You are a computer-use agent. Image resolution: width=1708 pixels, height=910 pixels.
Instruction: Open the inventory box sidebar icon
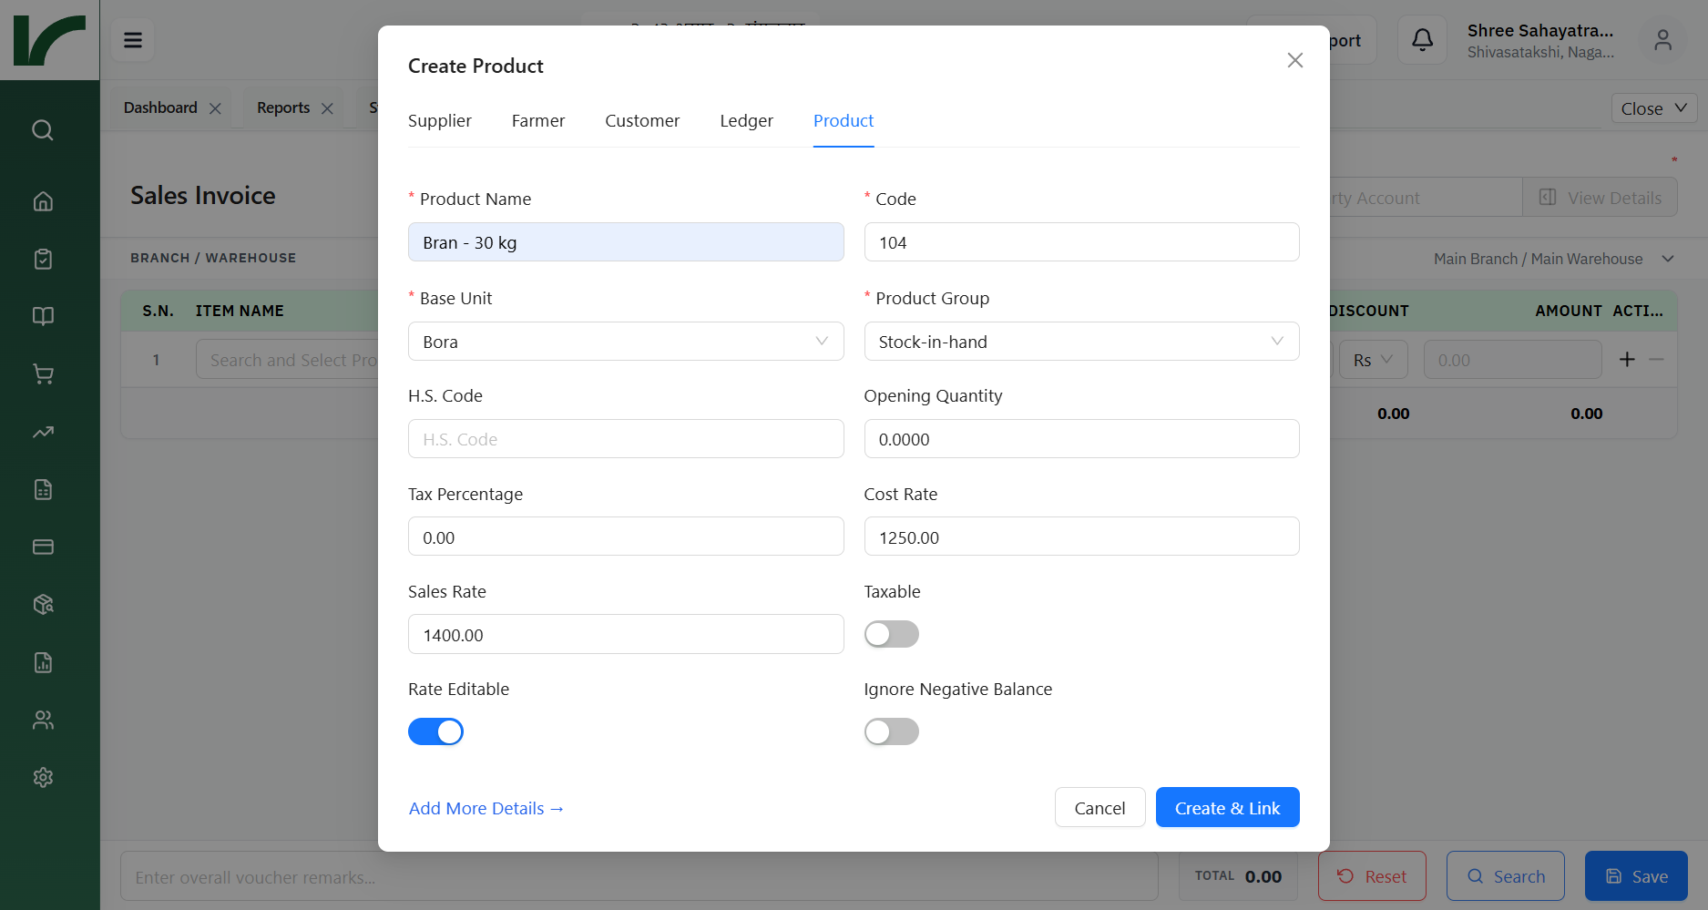(x=43, y=605)
